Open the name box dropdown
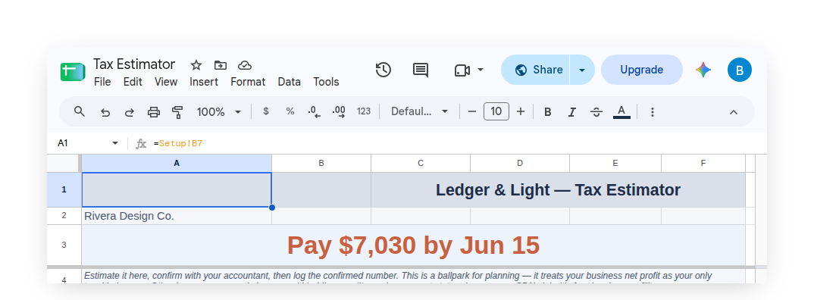The width and height of the screenshot is (814, 300). [115, 143]
